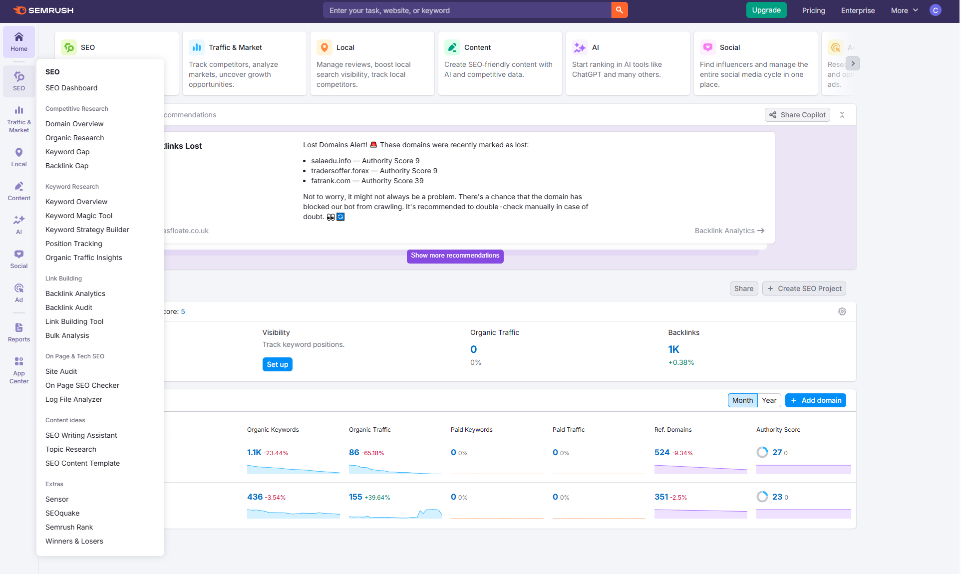Expand the More dropdown in the header

904,10
